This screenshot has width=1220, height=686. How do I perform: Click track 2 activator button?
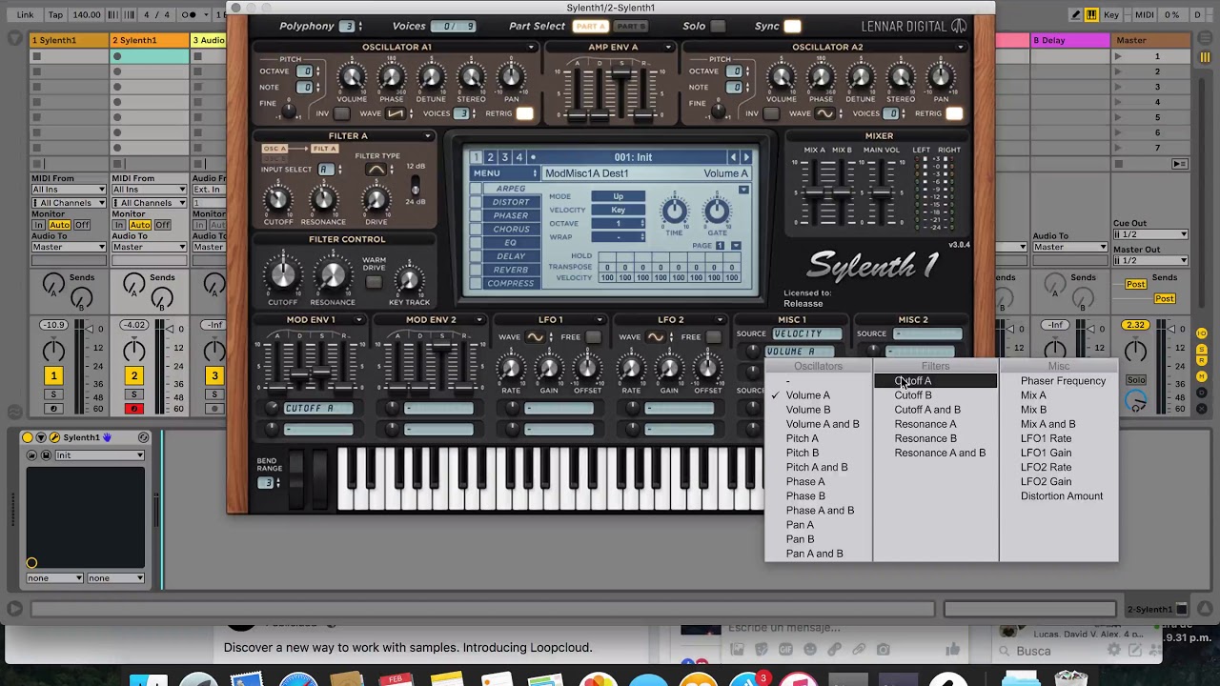click(133, 376)
